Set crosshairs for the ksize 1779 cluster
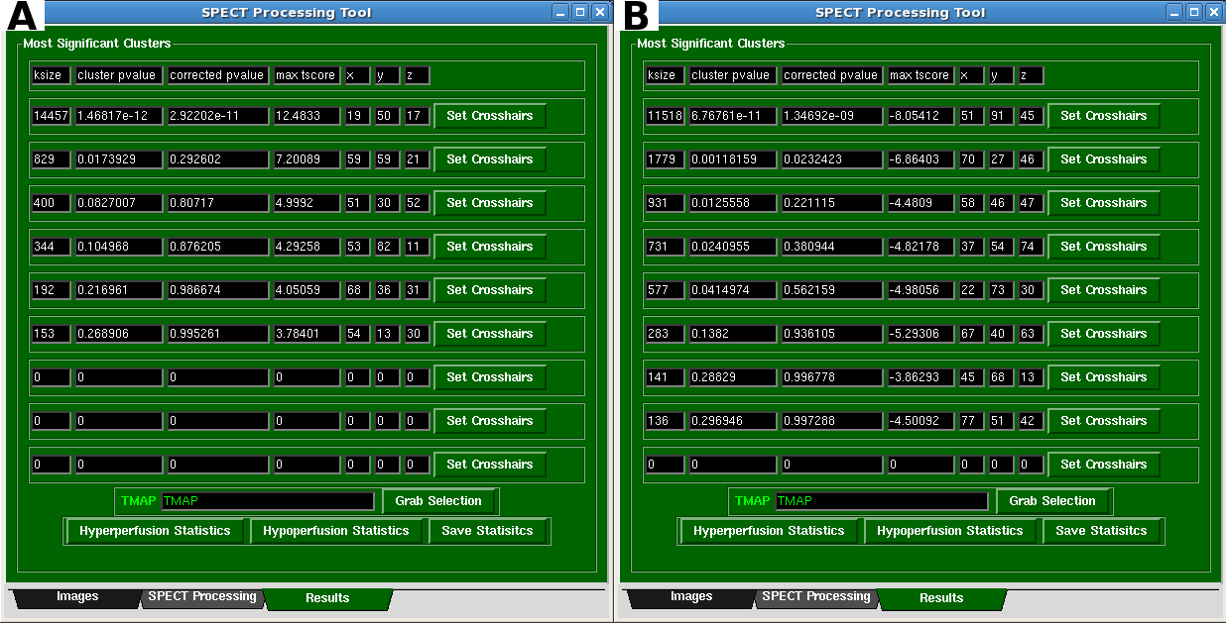This screenshot has width=1226, height=623. point(1103,159)
